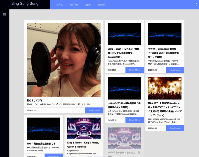This screenshot has height=157, width=199.
Task: Open the hamburger sidebar menu
Action: tap(4, 15)
